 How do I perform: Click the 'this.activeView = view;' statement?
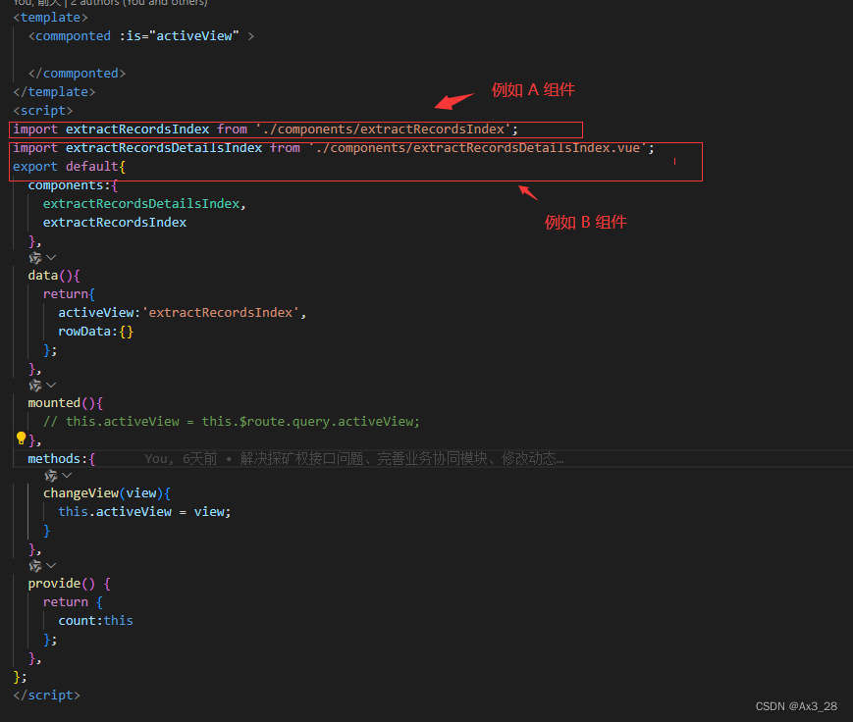click(144, 512)
